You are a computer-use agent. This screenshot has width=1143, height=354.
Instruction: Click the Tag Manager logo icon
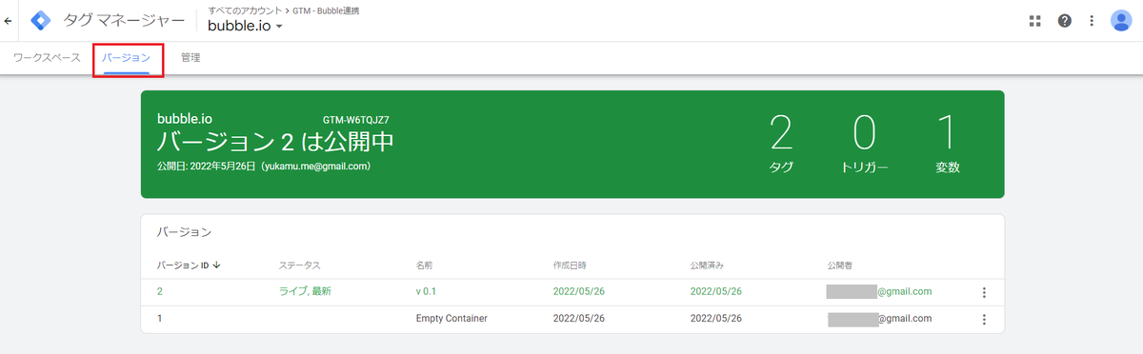click(x=41, y=20)
